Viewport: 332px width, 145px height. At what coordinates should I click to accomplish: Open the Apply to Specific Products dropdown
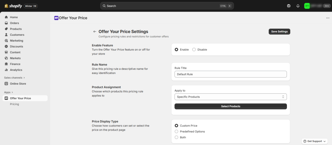pos(231,97)
